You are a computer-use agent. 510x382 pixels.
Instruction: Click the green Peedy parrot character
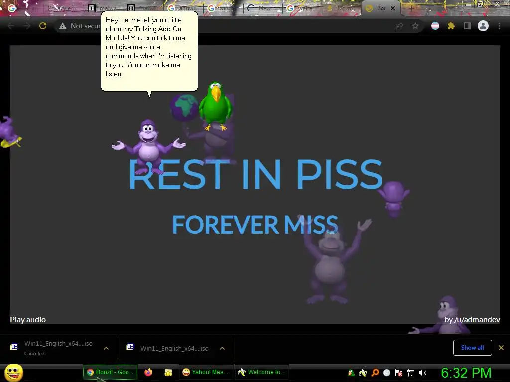pos(215,106)
